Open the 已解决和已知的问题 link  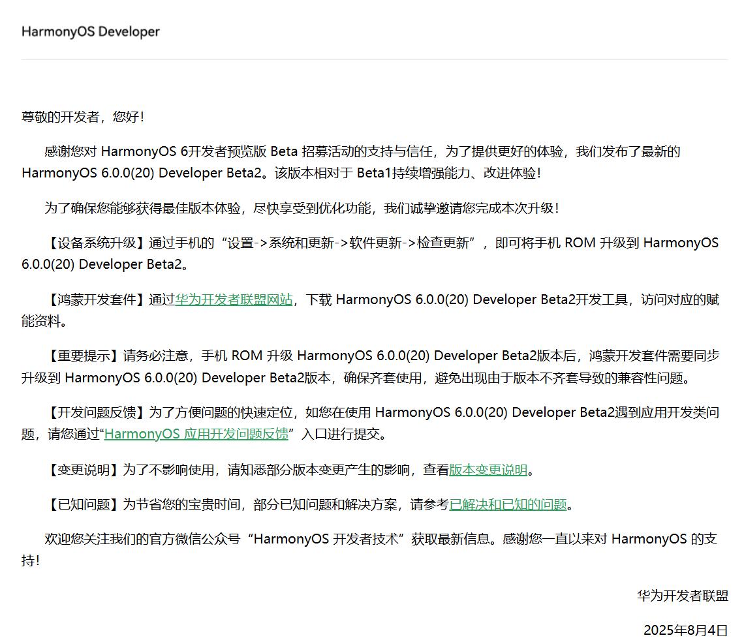point(508,504)
